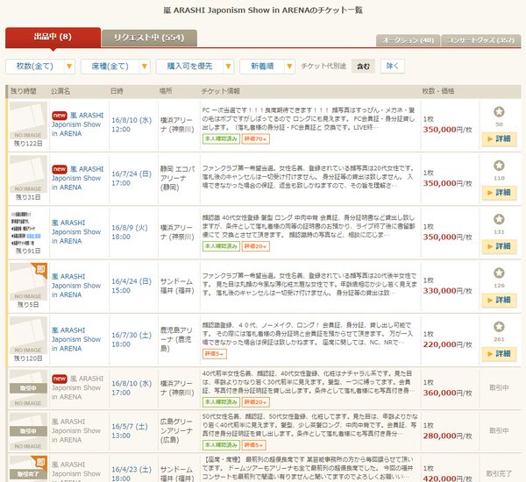Open the オークション (40) tab

(409, 40)
